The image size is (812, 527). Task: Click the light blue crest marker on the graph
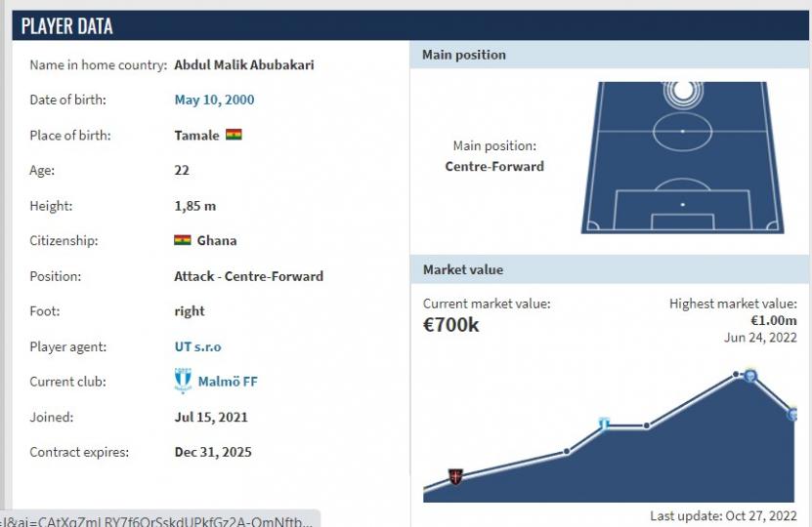tap(604, 425)
